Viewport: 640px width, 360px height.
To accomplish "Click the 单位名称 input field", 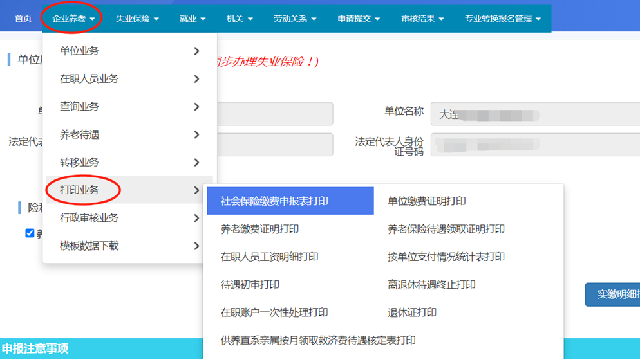I will tap(534, 114).
